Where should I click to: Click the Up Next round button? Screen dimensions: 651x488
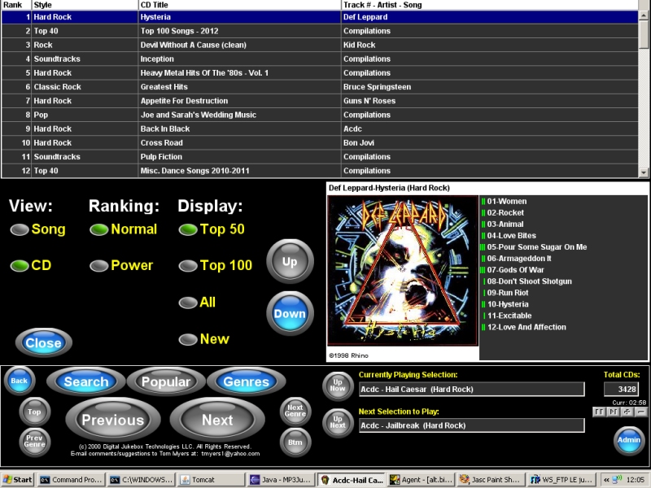[x=338, y=422]
